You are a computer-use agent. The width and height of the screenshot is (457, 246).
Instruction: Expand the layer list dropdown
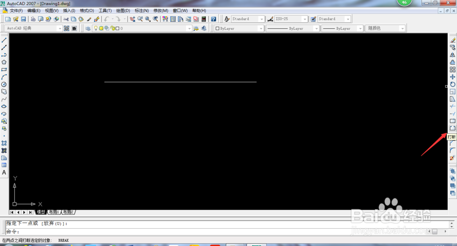tap(190, 28)
